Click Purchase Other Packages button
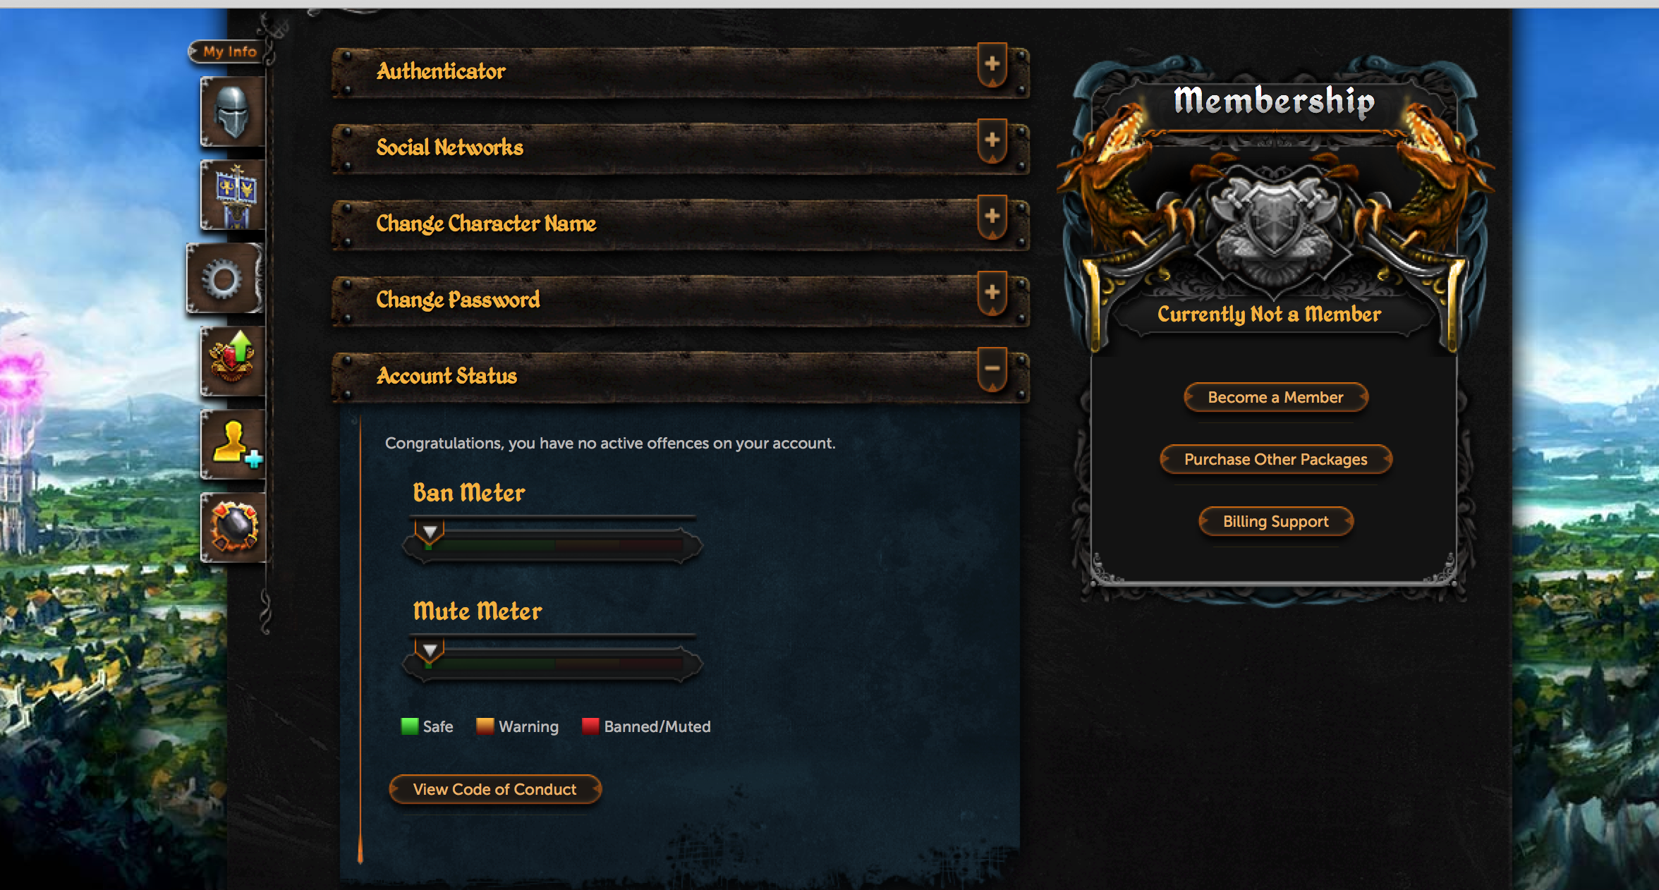The width and height of the screenshot is (1659, 890). (x=1275, y=459)
